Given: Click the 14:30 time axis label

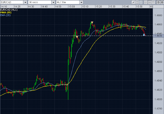Looking at the screenshot, I should 31,7.
